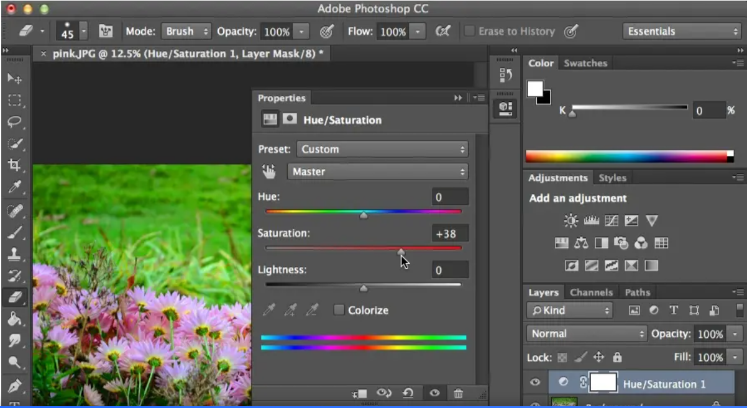
Task: Select the Paint Bucket tool
Action: point(14,319)
